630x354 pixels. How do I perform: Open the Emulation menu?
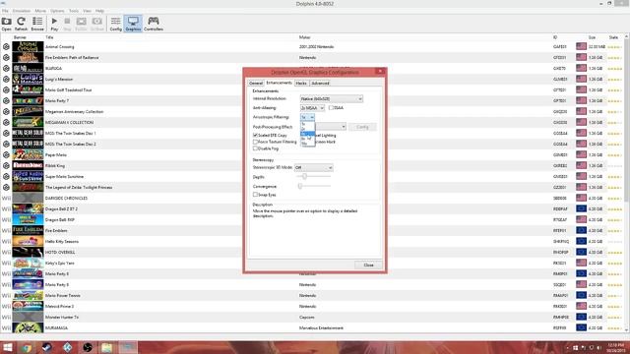[x=22, y=11]
